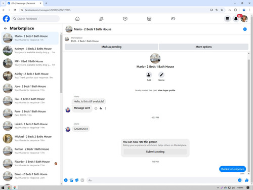253x190 pixels.
Task: Open a new browser tab
Action: (46, 3)
